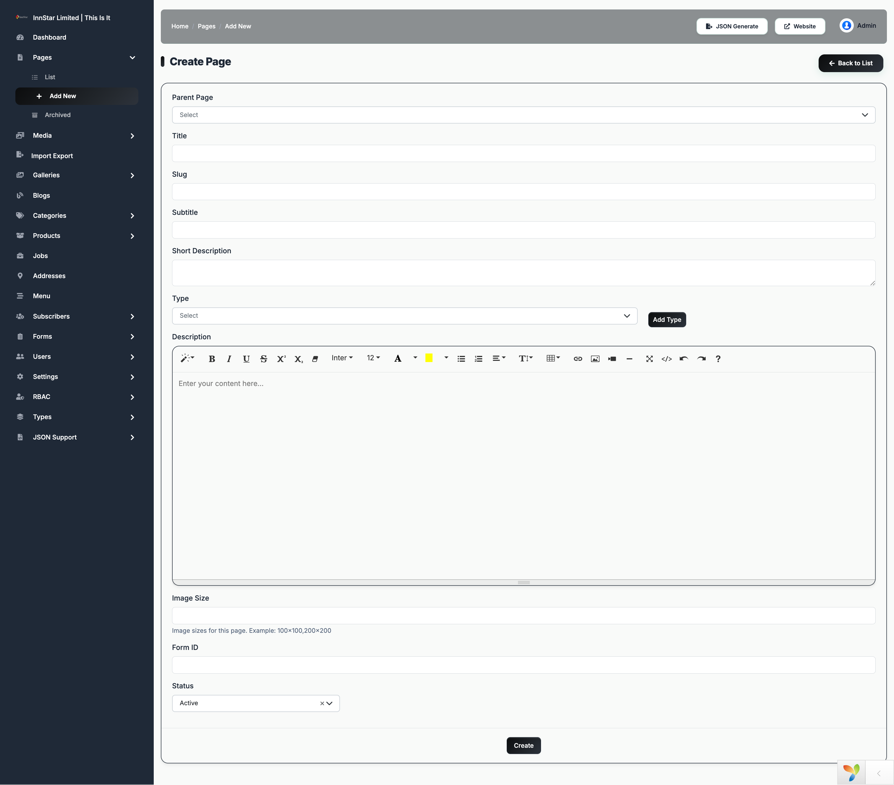Click the editor resize handle bar
The width and height of the screenshot is (894, 785).
pyautogui.click(x=524, y=583)
